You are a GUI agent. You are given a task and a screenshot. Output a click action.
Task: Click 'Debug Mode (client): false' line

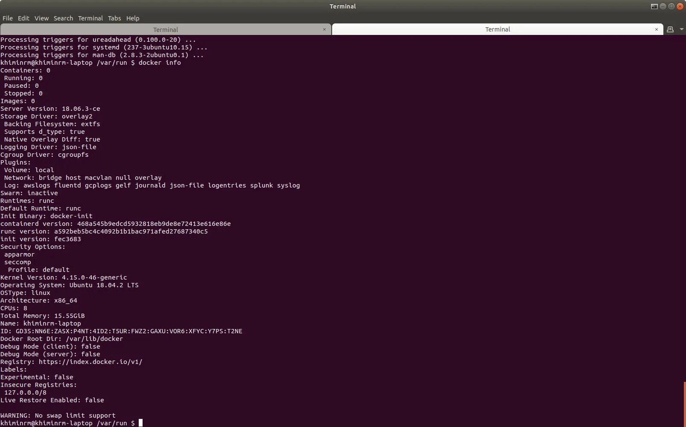click(50, 346)
